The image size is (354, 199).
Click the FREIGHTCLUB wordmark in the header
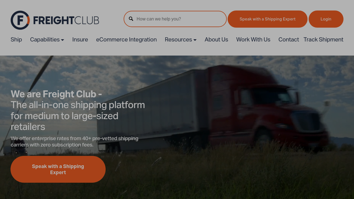pyautogui.click(x=66, y=20)
